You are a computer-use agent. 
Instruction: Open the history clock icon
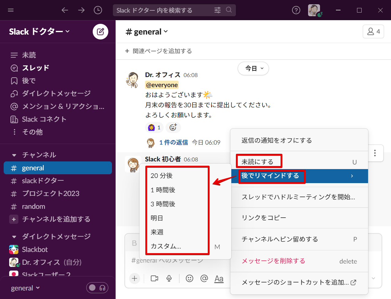(98, 10)
